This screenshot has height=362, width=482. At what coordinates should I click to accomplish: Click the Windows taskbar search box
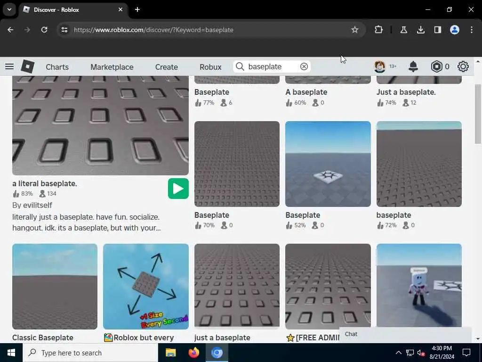tap(90, 353)
